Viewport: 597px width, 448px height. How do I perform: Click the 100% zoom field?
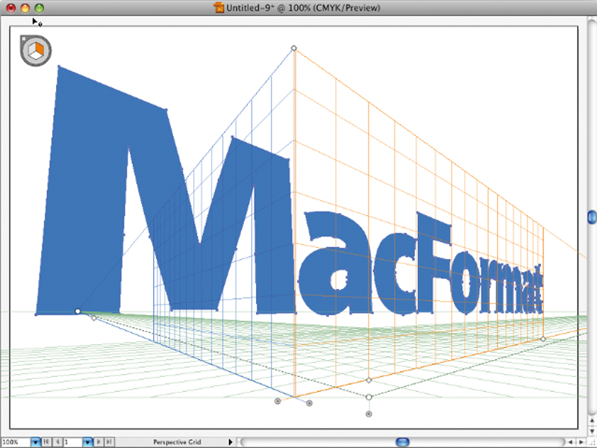point(16,442)
